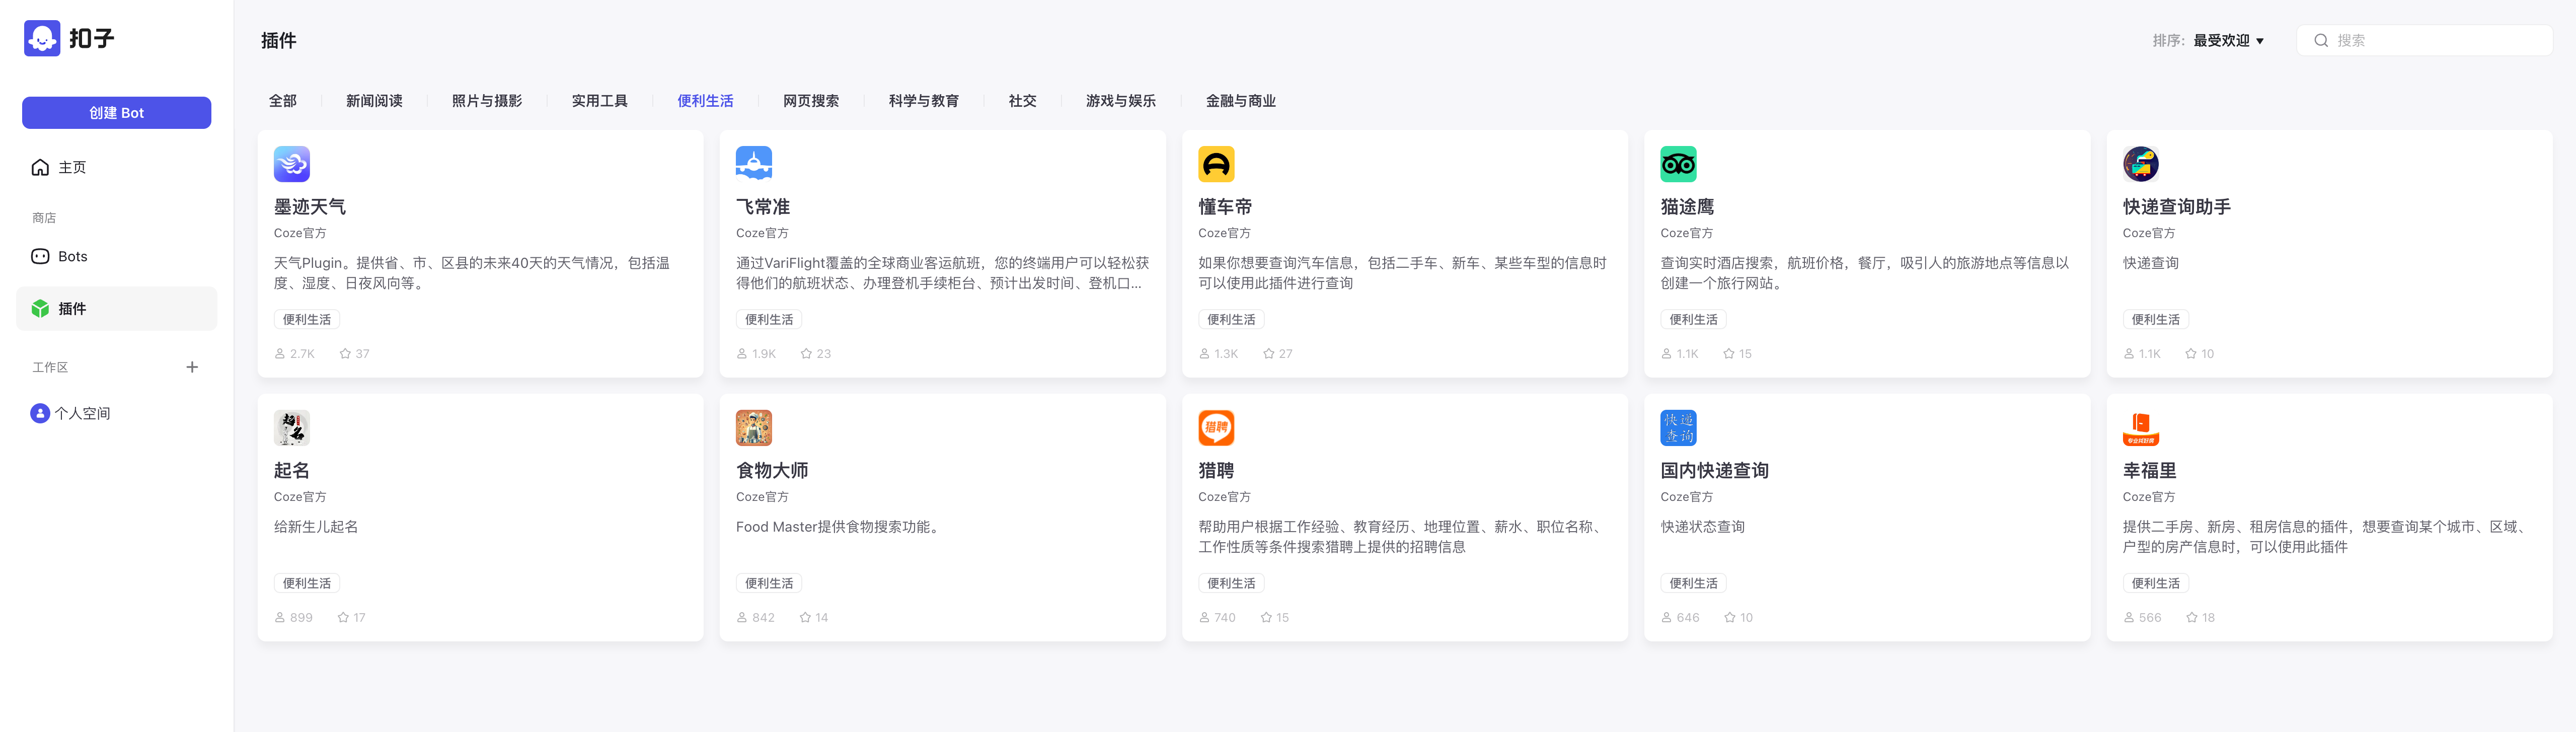Screen dimensions: 2576x732
Task: Open the 国内快递查询 plugin title
Action: 1714,471
